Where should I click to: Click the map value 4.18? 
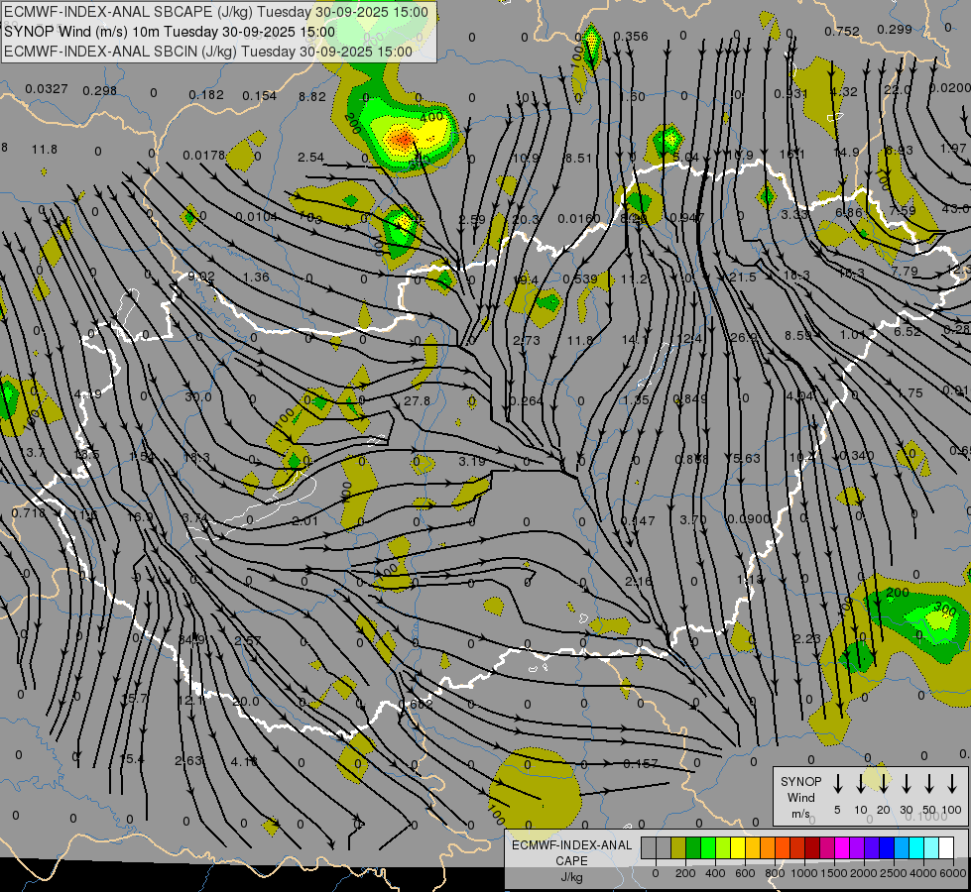pos(244,761)
